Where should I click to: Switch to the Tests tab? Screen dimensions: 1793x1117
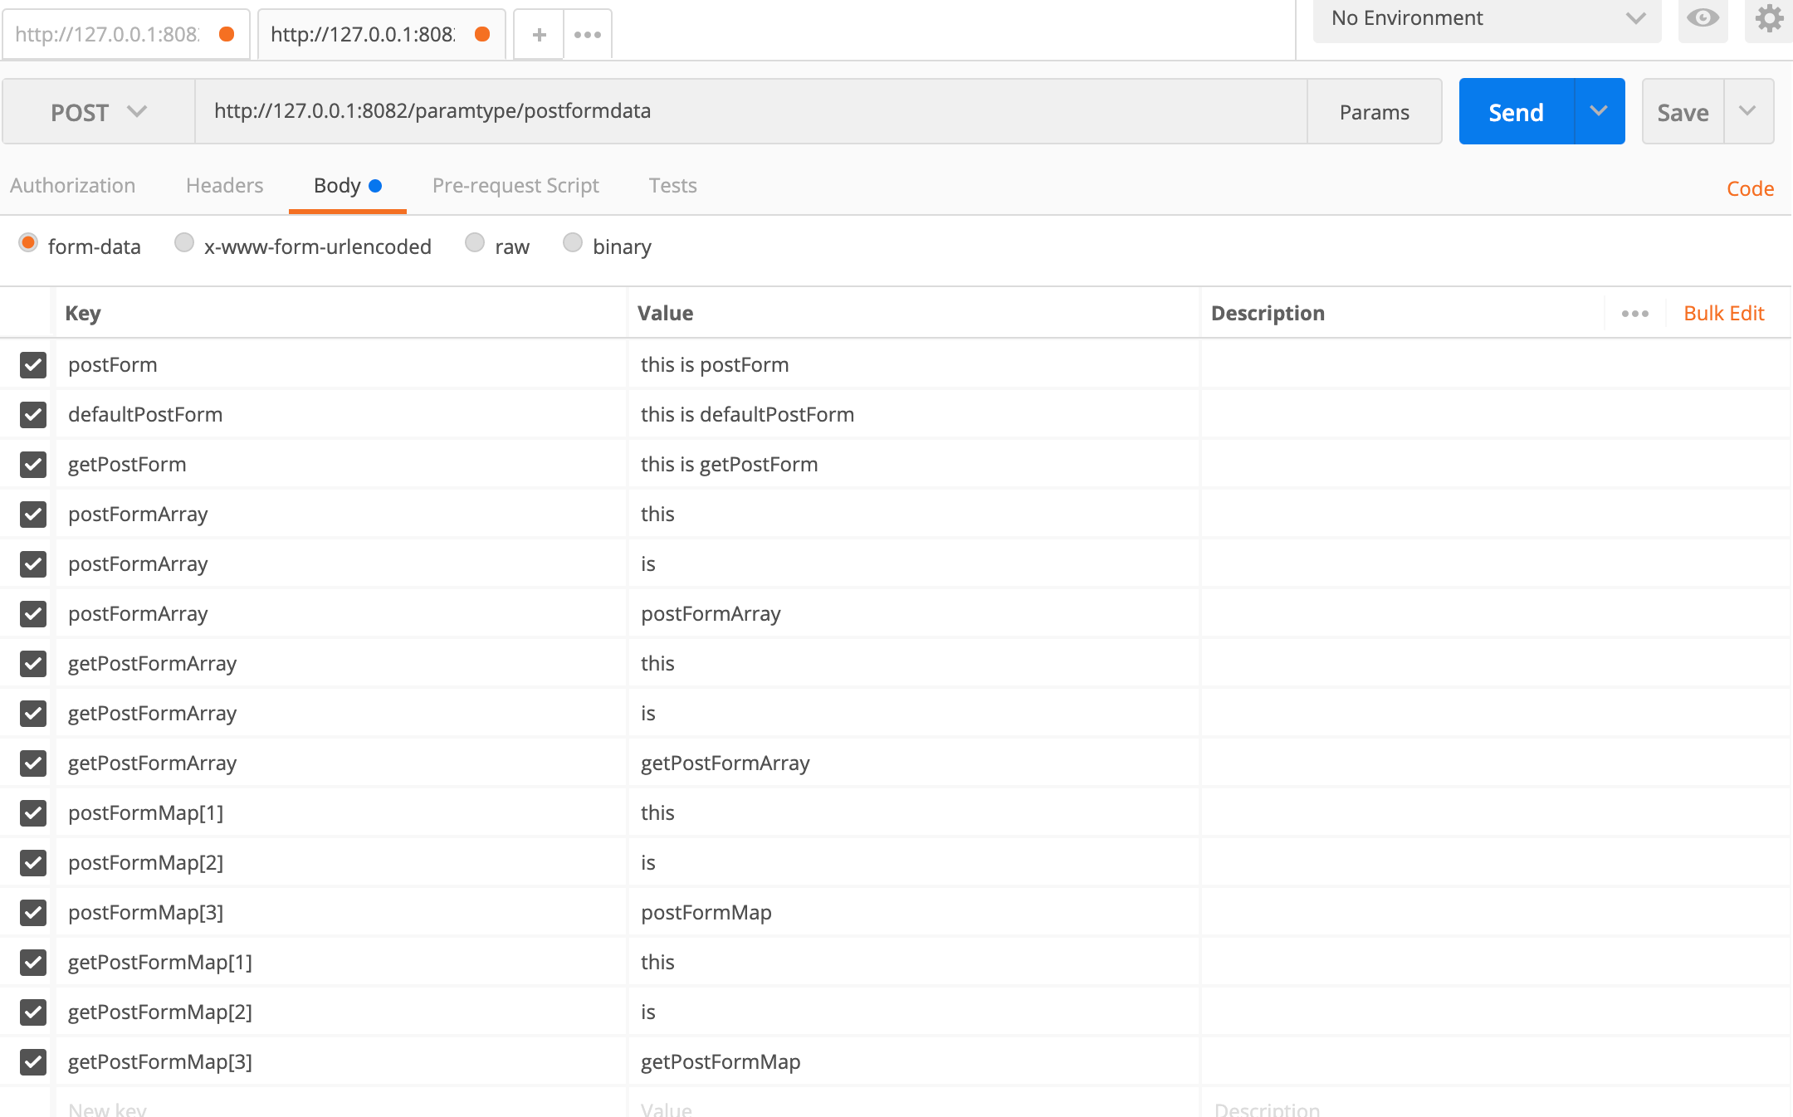[672, 185]
